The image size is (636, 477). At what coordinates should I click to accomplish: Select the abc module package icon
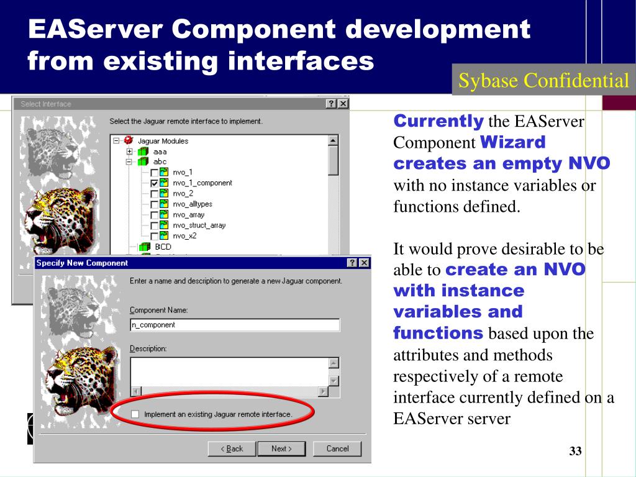click(x=143, y=161)
